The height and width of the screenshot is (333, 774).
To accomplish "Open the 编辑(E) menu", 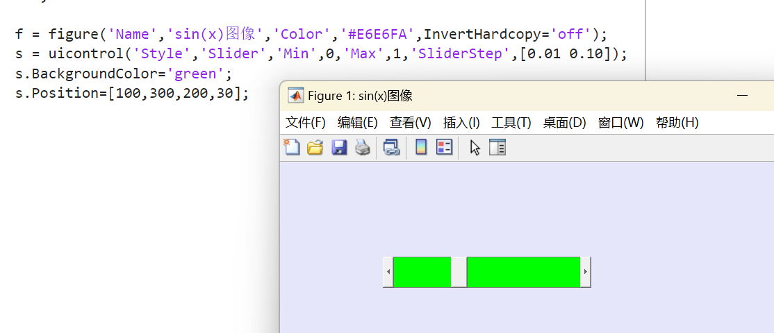I will 357,123.
